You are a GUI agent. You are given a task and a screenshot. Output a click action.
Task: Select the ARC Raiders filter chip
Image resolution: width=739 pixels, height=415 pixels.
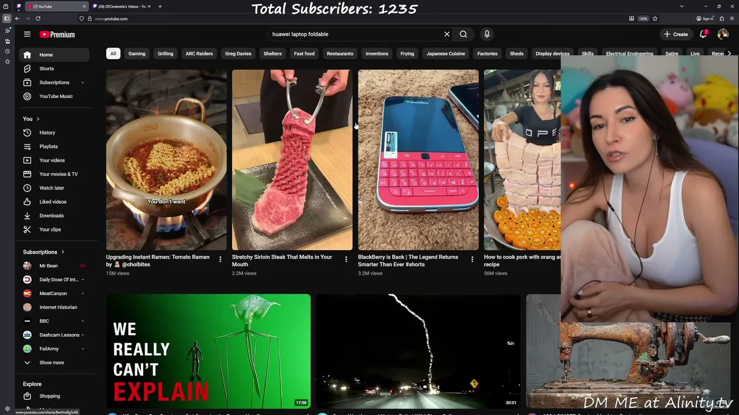(199, 54)
